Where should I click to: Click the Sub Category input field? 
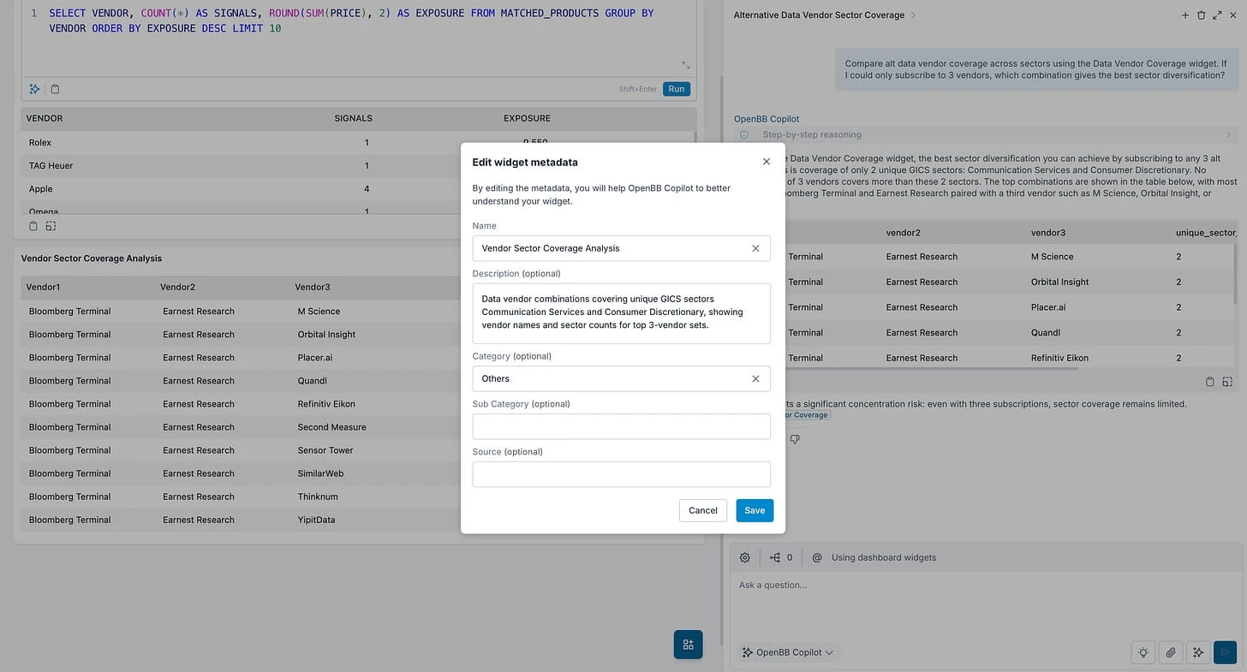point(621,425)
